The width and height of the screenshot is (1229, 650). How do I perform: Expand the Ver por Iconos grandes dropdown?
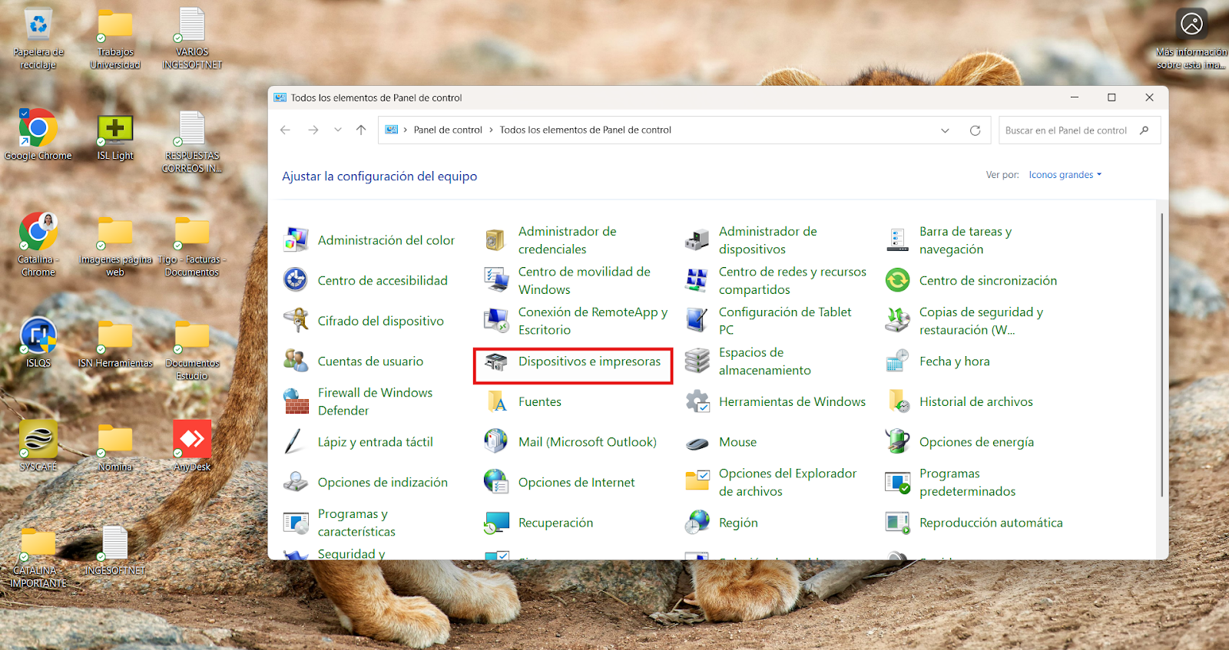tap(1065, 175)
